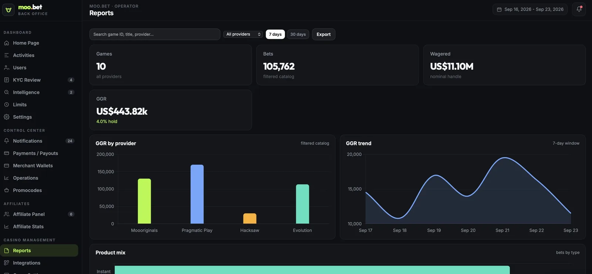Image resolution: width=592 pixels, height=274 pixels.
Task: Click the Bets 105,762 value
Action: 279,66
